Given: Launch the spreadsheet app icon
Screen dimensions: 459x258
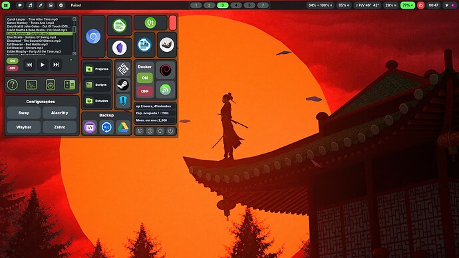Looking at the screenshot, I should point(120,26).
